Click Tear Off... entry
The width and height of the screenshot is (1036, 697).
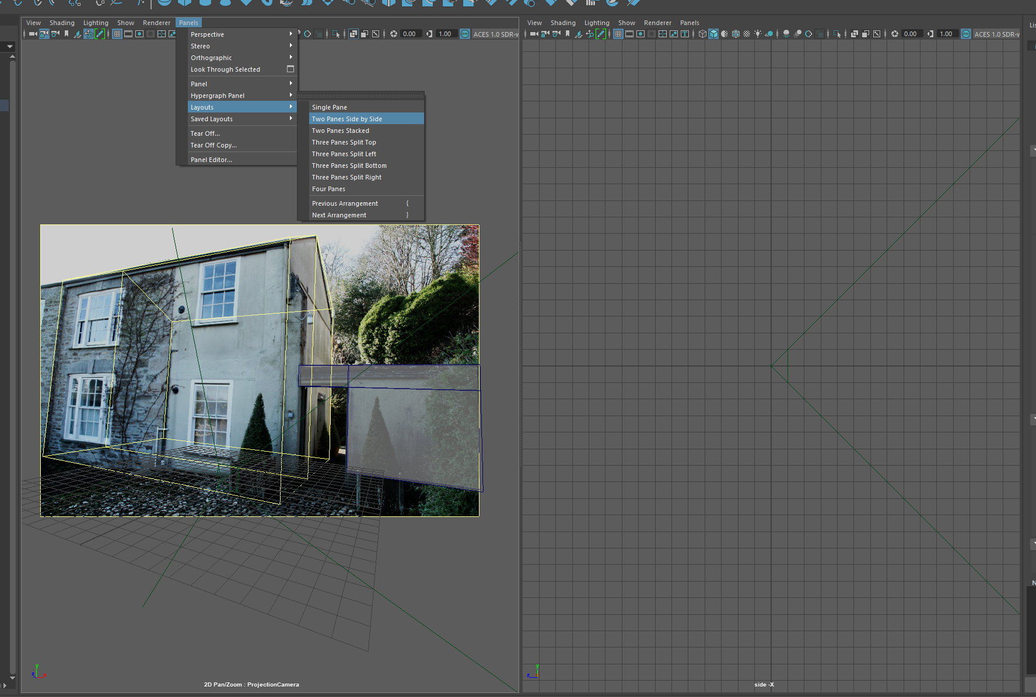pos(242,133)
